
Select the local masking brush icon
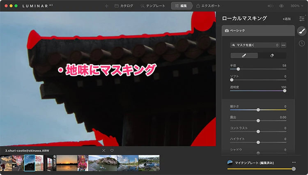[301, 31]
